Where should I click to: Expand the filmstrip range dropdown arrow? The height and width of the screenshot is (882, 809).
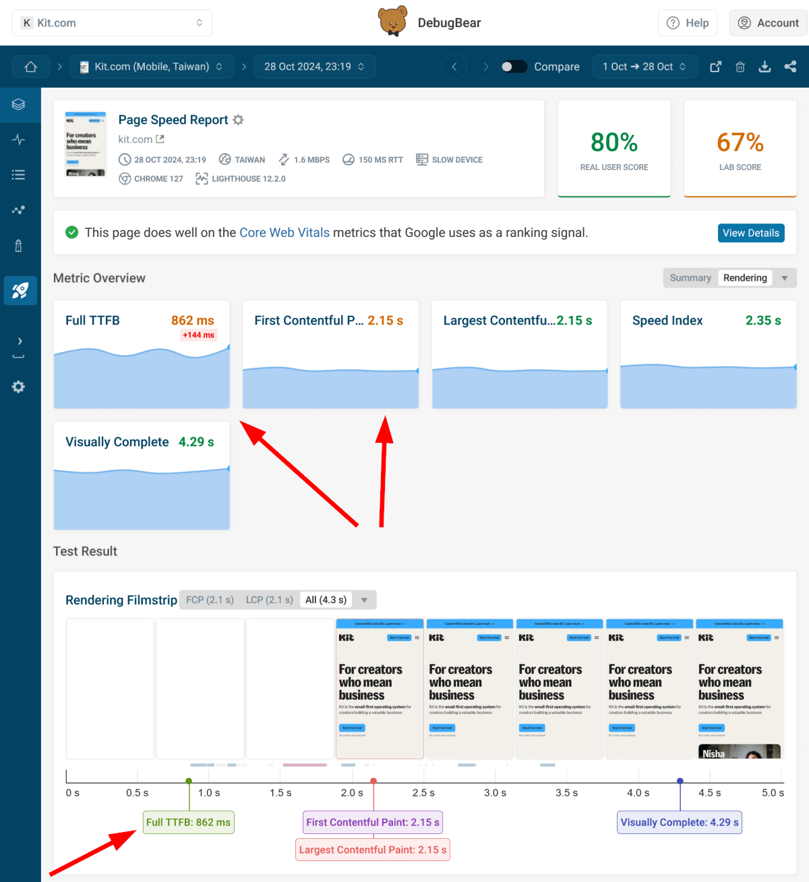point(365,600)
